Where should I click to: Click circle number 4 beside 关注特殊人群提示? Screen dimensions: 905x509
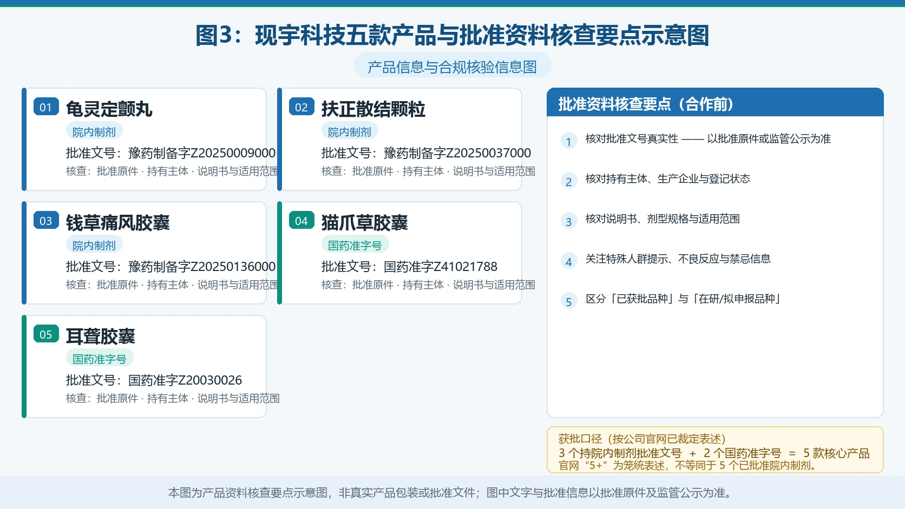click(x=568, y=261)
